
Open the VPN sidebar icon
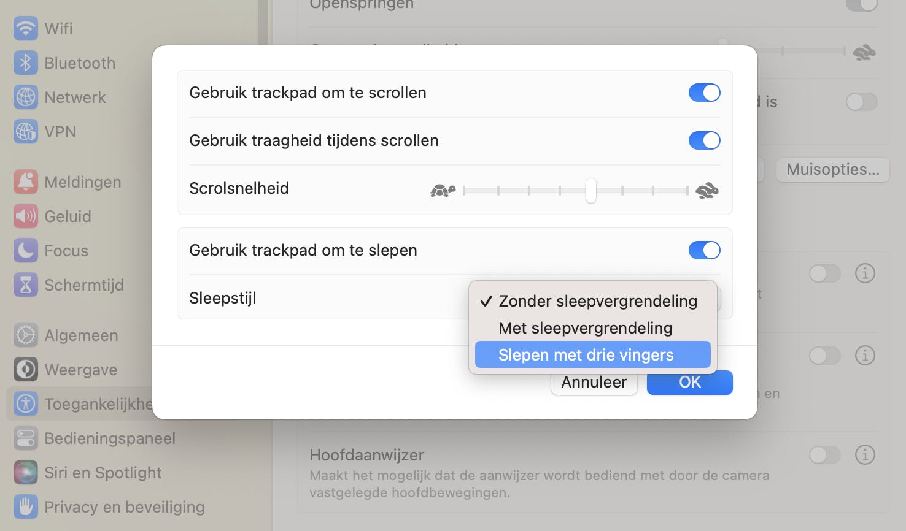(26, 132)
